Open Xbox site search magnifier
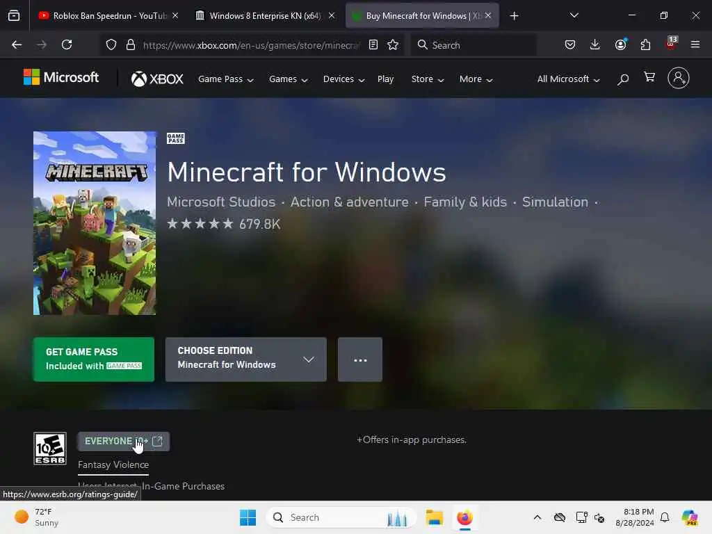Screen dimensions: 712x534 [623, 79]
